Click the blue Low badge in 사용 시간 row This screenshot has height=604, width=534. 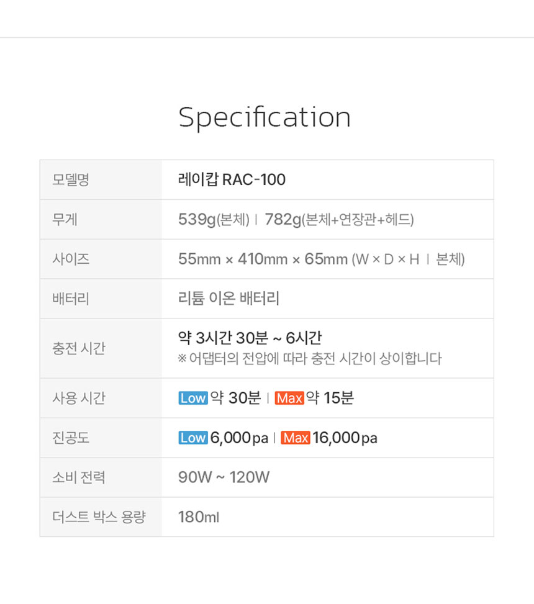(x=192, y=398)
